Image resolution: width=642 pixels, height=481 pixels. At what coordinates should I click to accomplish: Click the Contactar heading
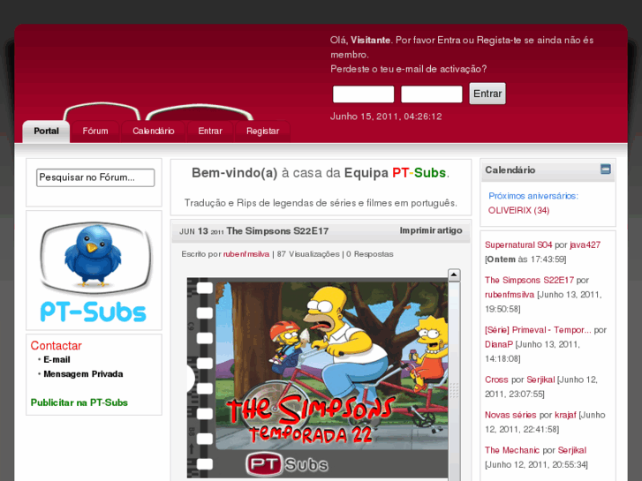(x=57, y=345)
